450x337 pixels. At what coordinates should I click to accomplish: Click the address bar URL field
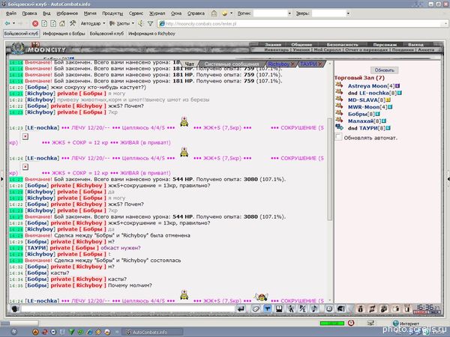(301, 24)
